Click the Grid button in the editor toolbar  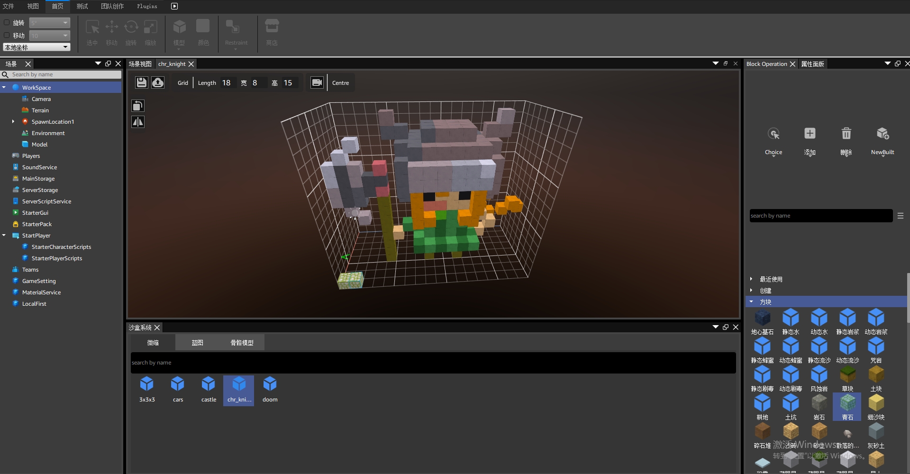183,83
